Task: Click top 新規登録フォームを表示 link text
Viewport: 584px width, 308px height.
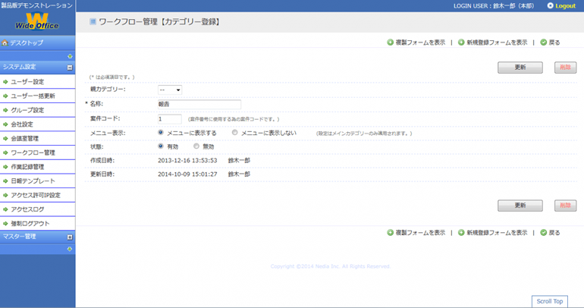Action: point(497,42)
